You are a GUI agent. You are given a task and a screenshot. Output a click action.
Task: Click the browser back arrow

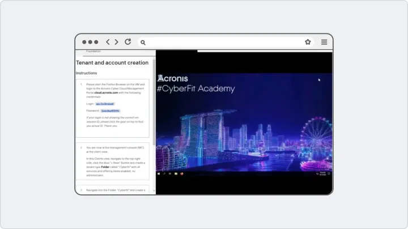(x=108, y=42)
